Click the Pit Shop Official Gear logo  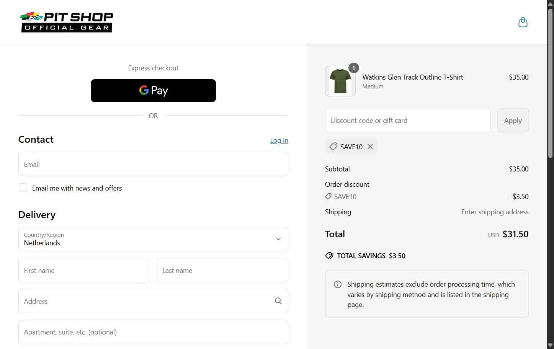67,22
